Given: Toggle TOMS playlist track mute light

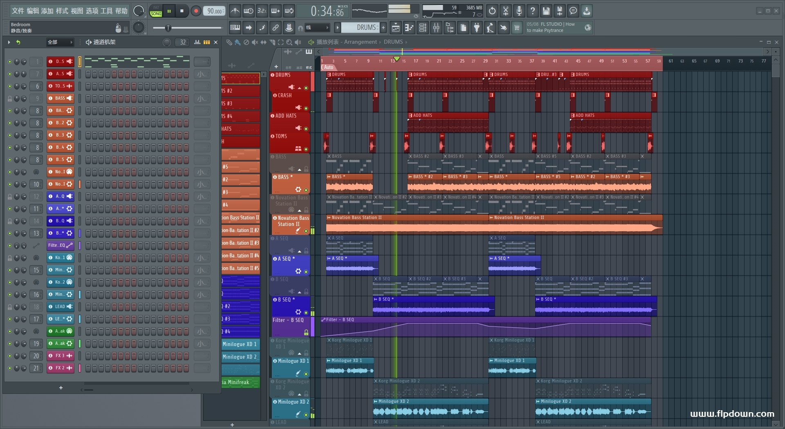Looking at the screenshot, I should (306, 149).
